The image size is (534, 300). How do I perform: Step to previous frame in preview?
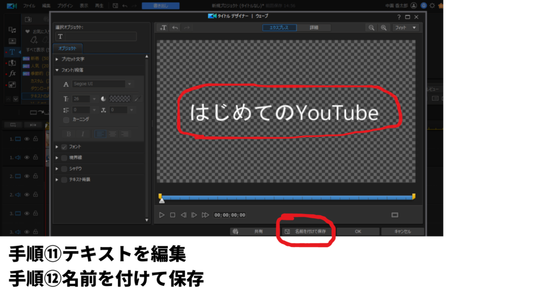(x=183, y=215)
